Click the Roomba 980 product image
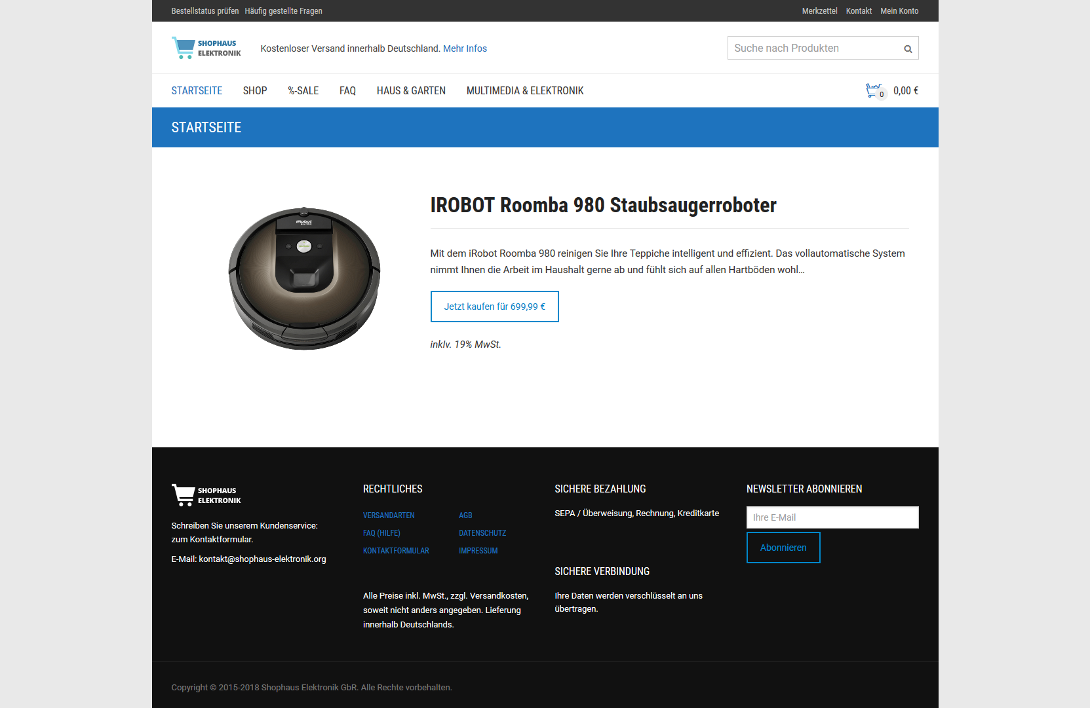 (x=304, y=278)
